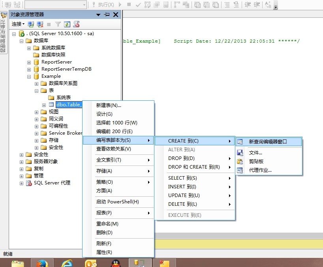
Task: Select 设计(G) from the context menu
Action: point(104,114)
